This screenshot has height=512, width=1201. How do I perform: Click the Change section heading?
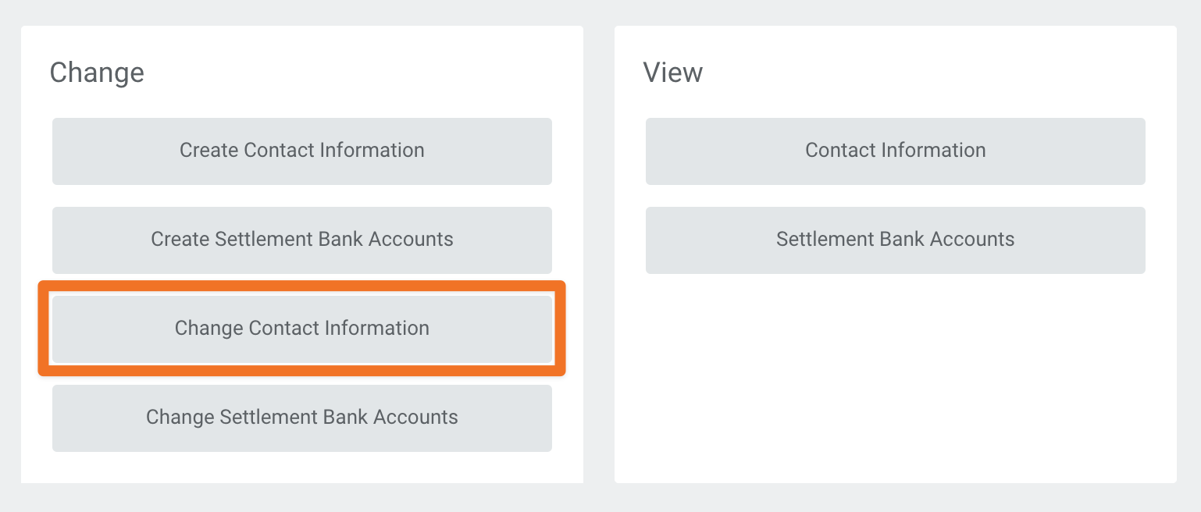click(x=97, y=73)
